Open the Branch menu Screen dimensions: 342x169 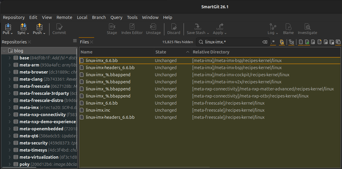pyautogui.click(x=99, y=17)
